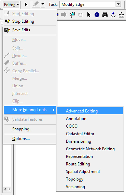Click the horizontal scrollbar left arrow
The image size is (126, 195).
pyautogui.click(x=5, y=189)
